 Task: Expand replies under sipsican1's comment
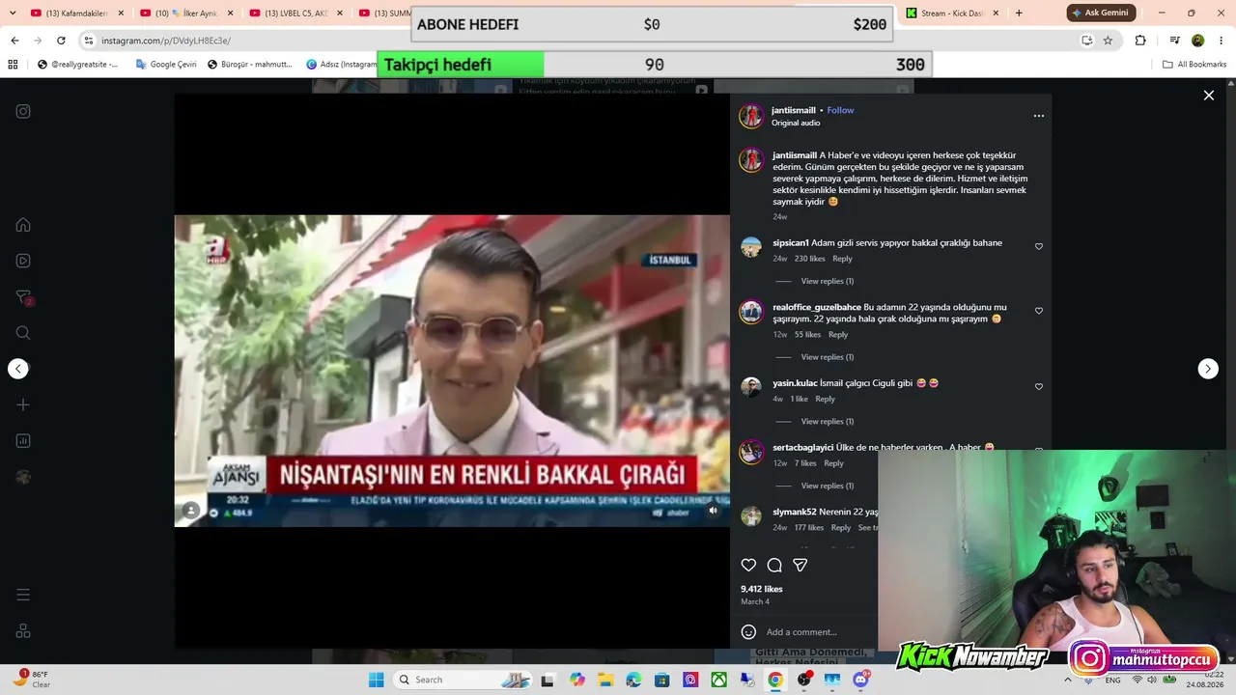click(x=828, y=281)
